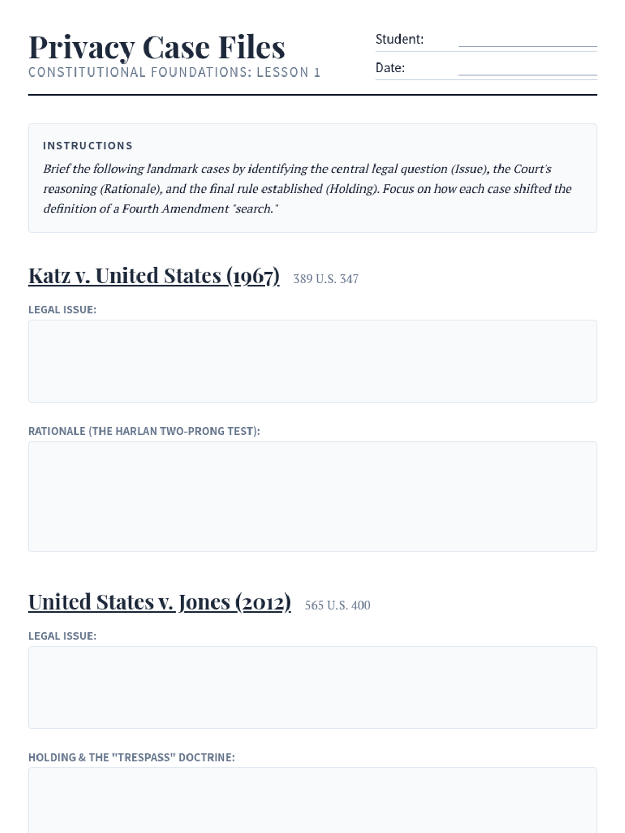The width and height of the screenshot is (625, 833).
Task: Click the Privacy Case Files title
Action: 157,47
